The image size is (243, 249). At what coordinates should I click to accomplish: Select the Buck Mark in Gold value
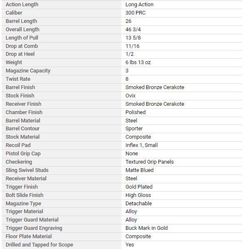pyautogui.click(x=146, y=228)
